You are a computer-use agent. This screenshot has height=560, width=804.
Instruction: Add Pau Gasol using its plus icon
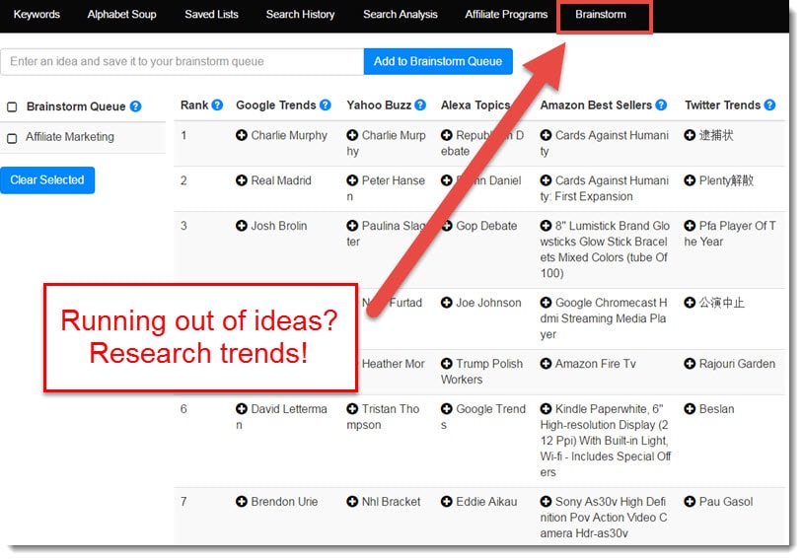(690, 501)
